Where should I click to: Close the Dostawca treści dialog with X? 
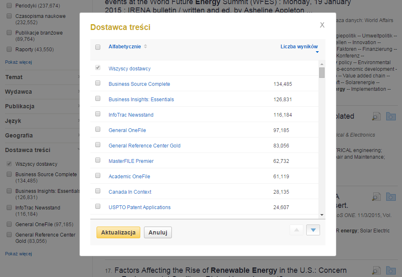(x=322, y=25)
